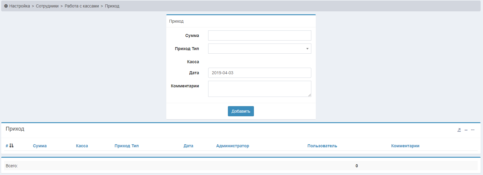Click inside the Комментарии text area
This screenshot has height=175, width=483.
259,89
